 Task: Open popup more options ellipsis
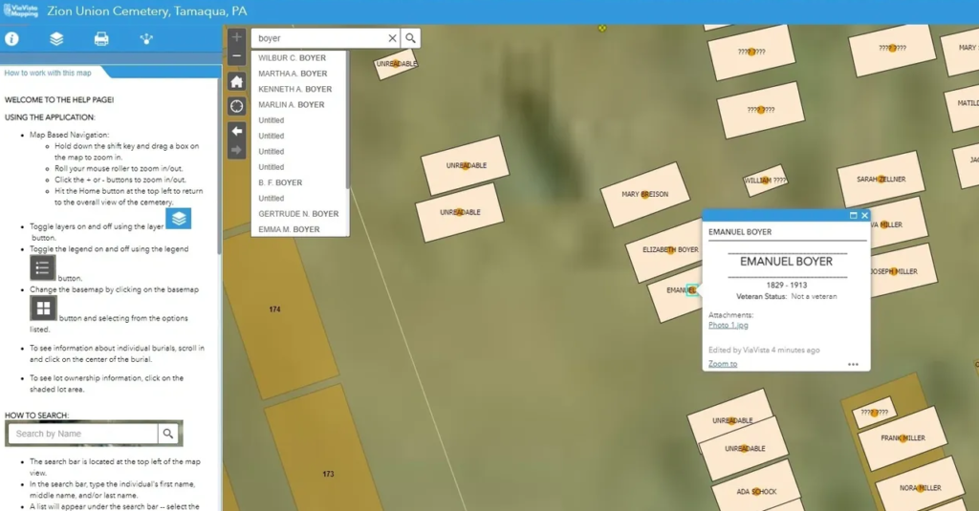[853, 364]
